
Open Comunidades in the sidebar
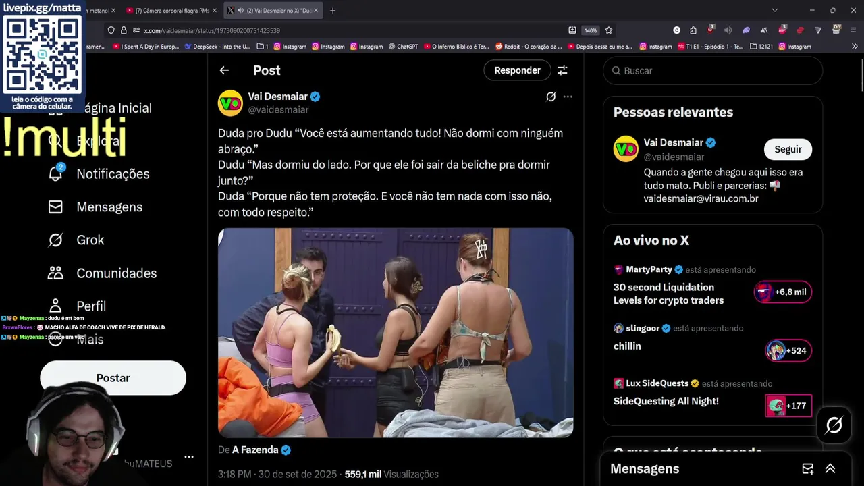[x=102, y=273]
